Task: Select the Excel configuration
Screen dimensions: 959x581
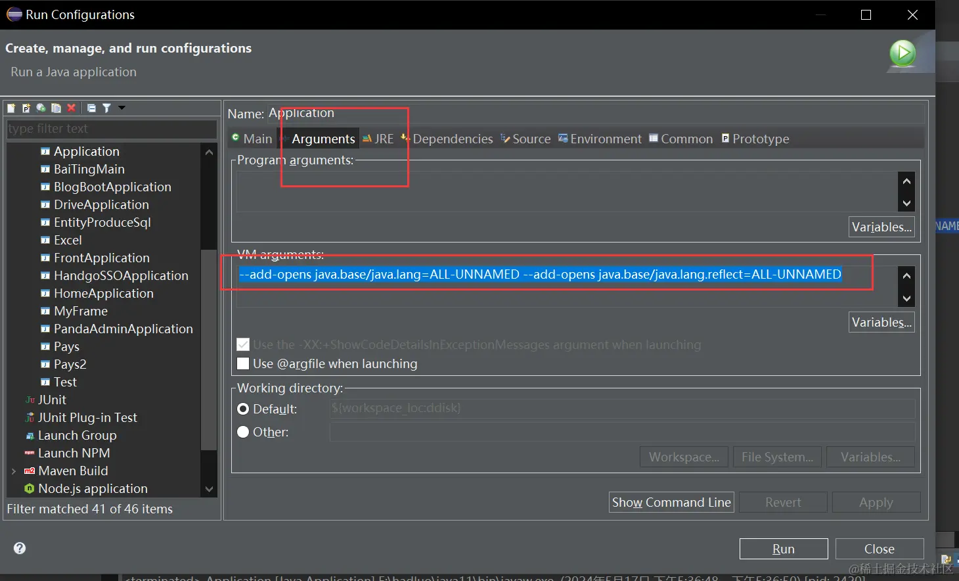Action: pyautogui.click(x=68, y=240)
